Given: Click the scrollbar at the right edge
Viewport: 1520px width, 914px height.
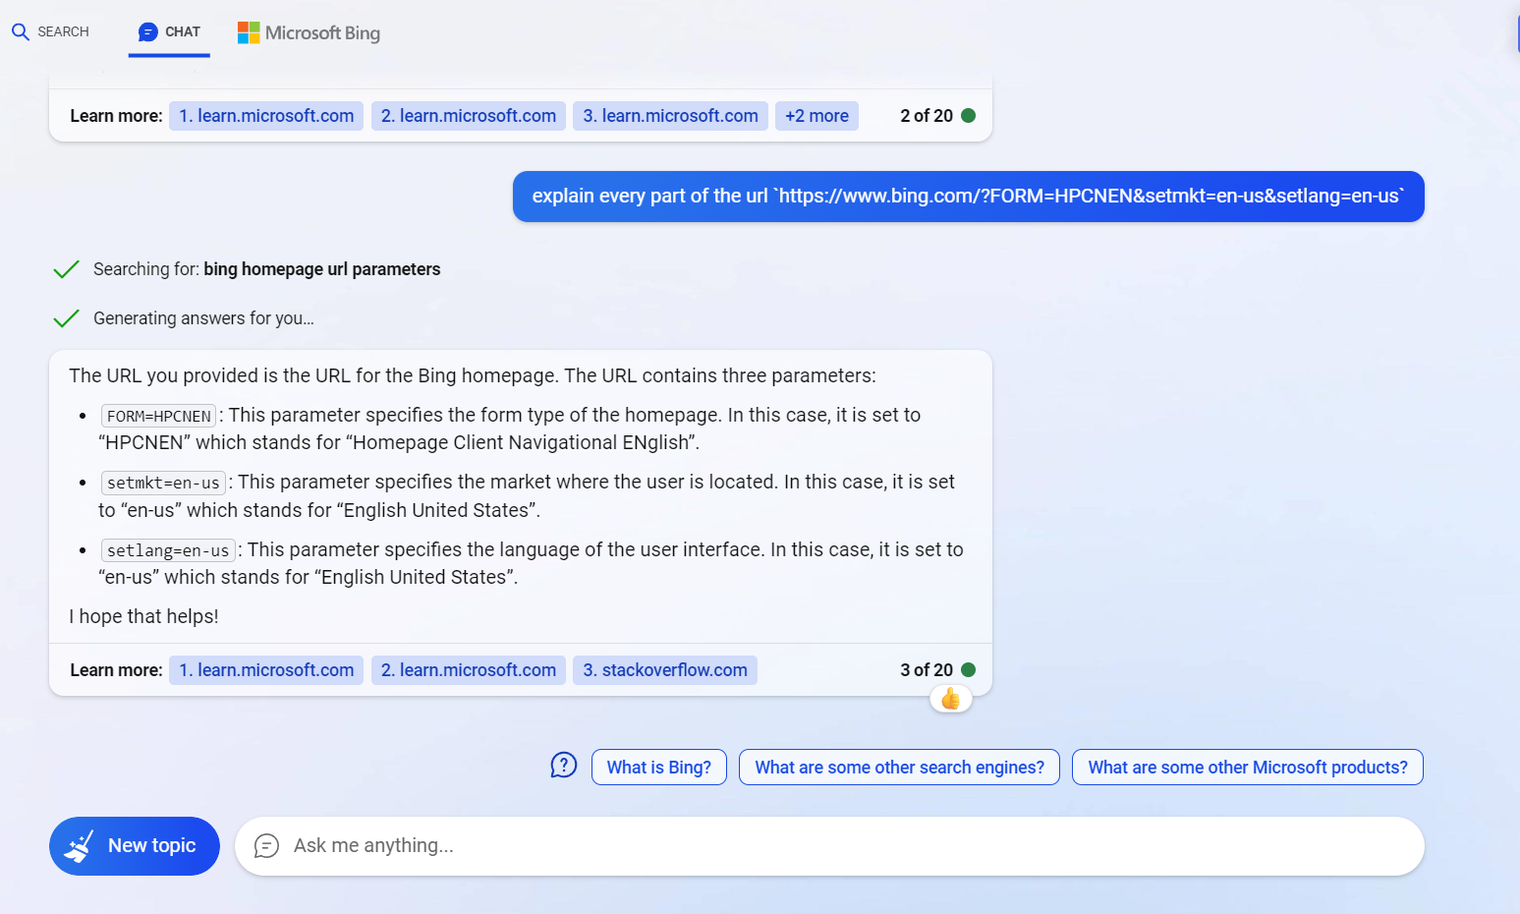Looking at the screenshot, I should coord(1516,32).
